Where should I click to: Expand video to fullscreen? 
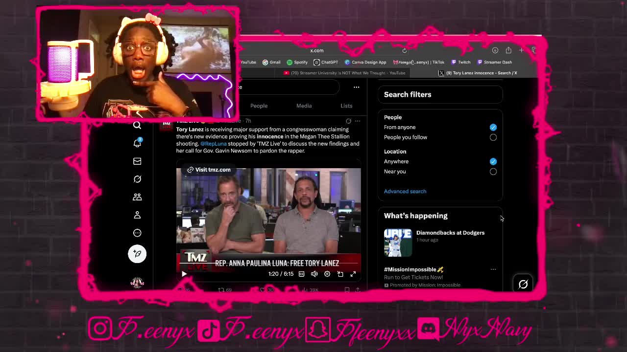(353, 274)
